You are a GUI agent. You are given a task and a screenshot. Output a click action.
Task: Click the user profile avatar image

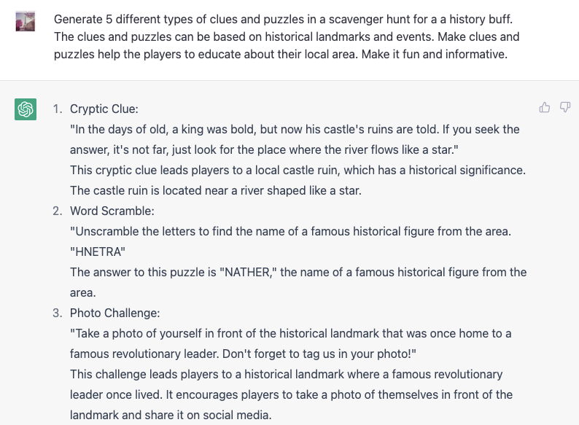[25, 21]
